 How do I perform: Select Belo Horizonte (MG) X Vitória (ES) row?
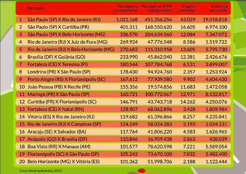63,161
